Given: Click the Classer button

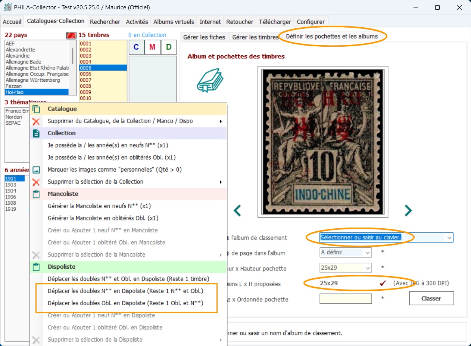Looking at the screenshot, I should [x=431, y=299].
